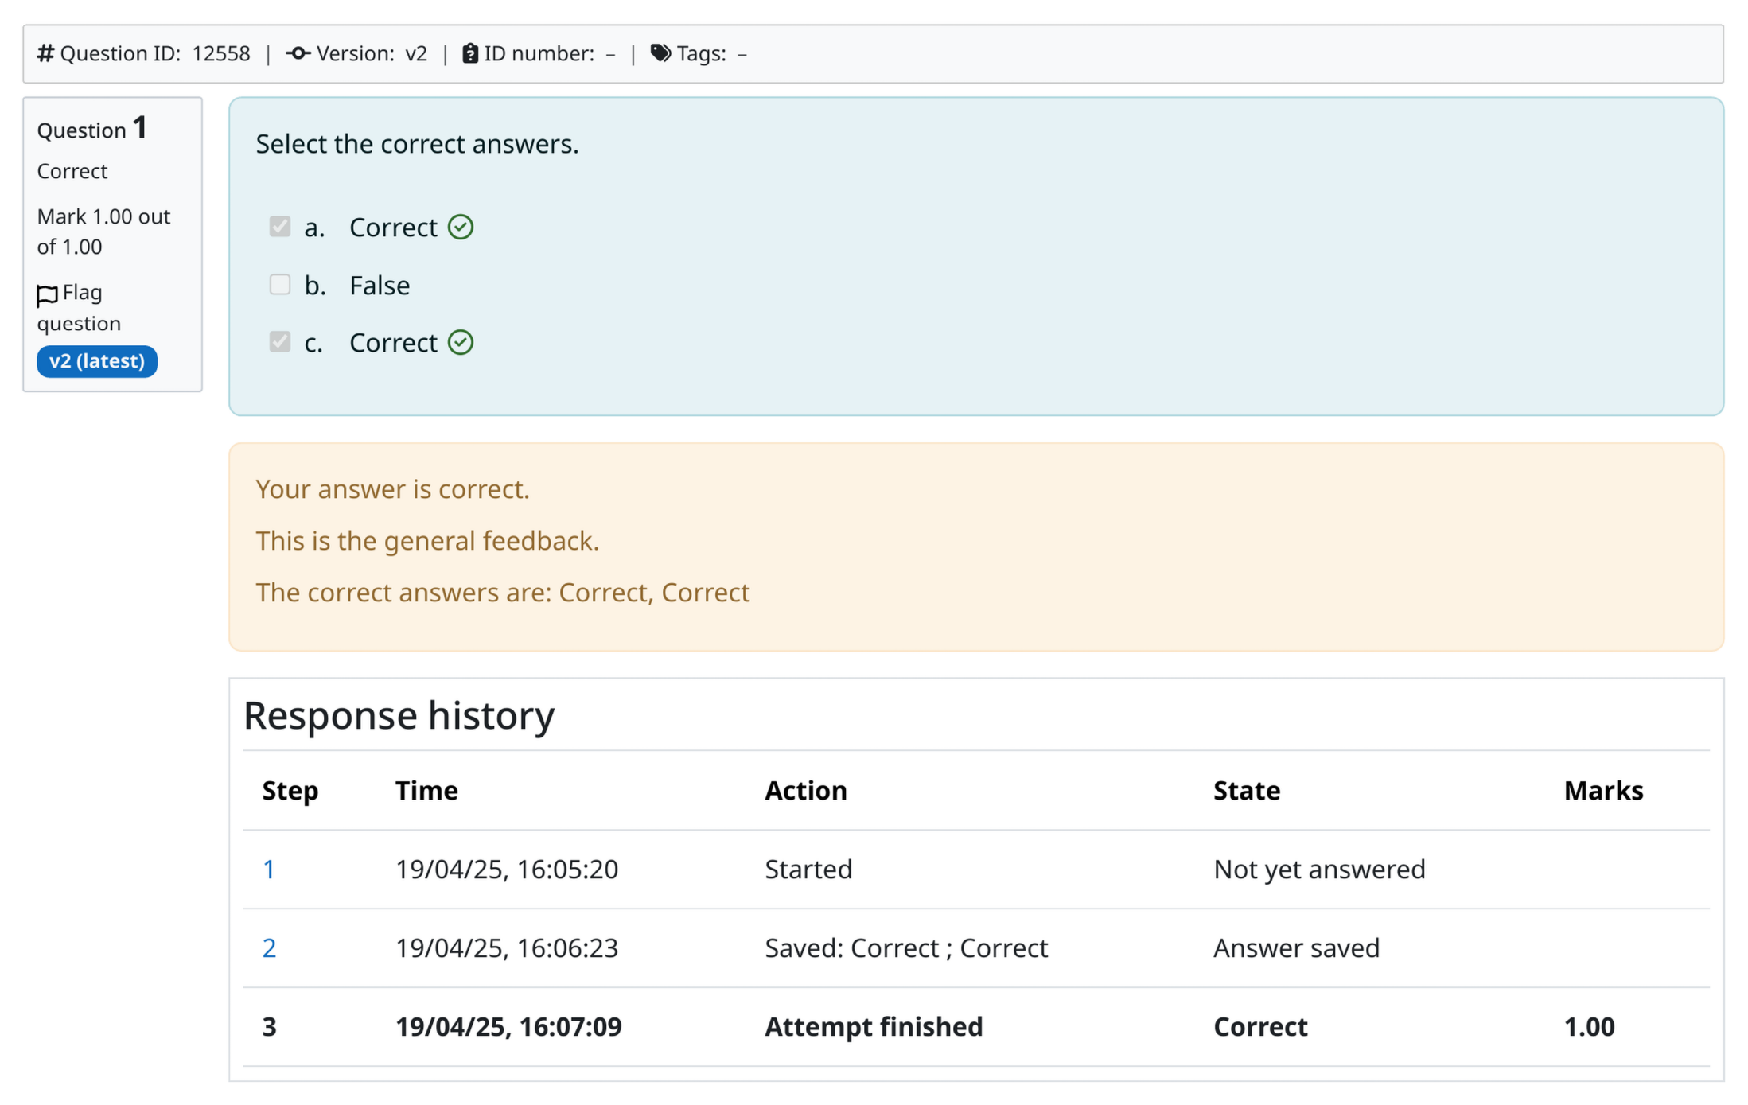Click Question ID value 12558

click(x=221, y=53)
